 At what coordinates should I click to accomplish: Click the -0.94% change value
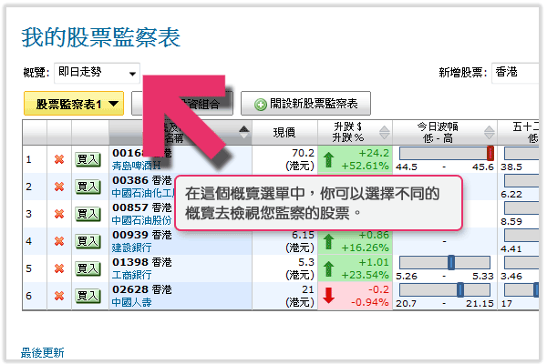[370, 302]
